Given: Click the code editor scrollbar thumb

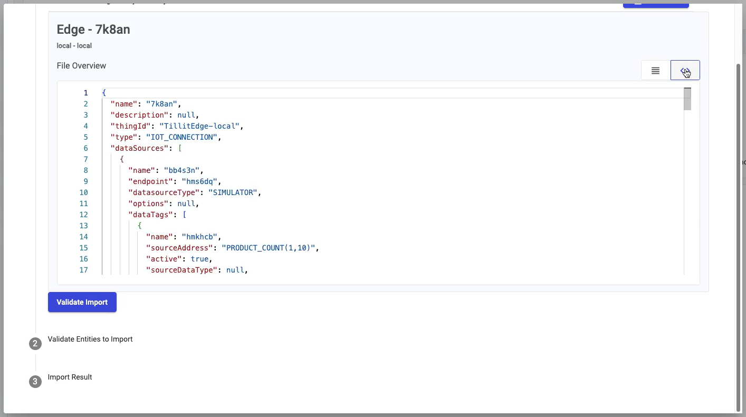Looking at the screenshot, I should 687,99.
